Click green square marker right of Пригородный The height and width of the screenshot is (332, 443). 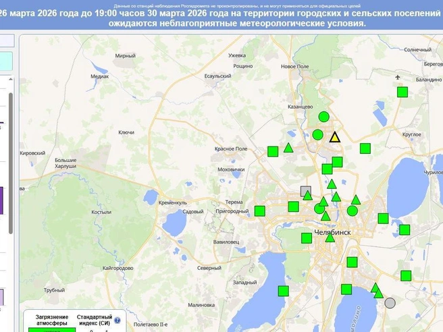pos(259,211)
